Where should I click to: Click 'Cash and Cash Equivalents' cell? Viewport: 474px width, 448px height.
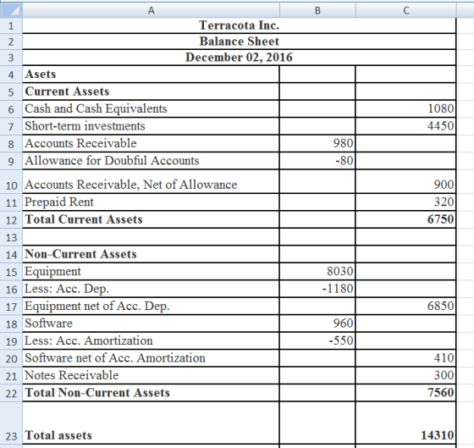coord(152,109)
